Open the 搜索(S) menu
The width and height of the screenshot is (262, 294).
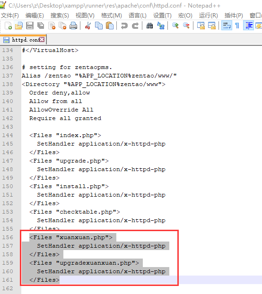60,16
